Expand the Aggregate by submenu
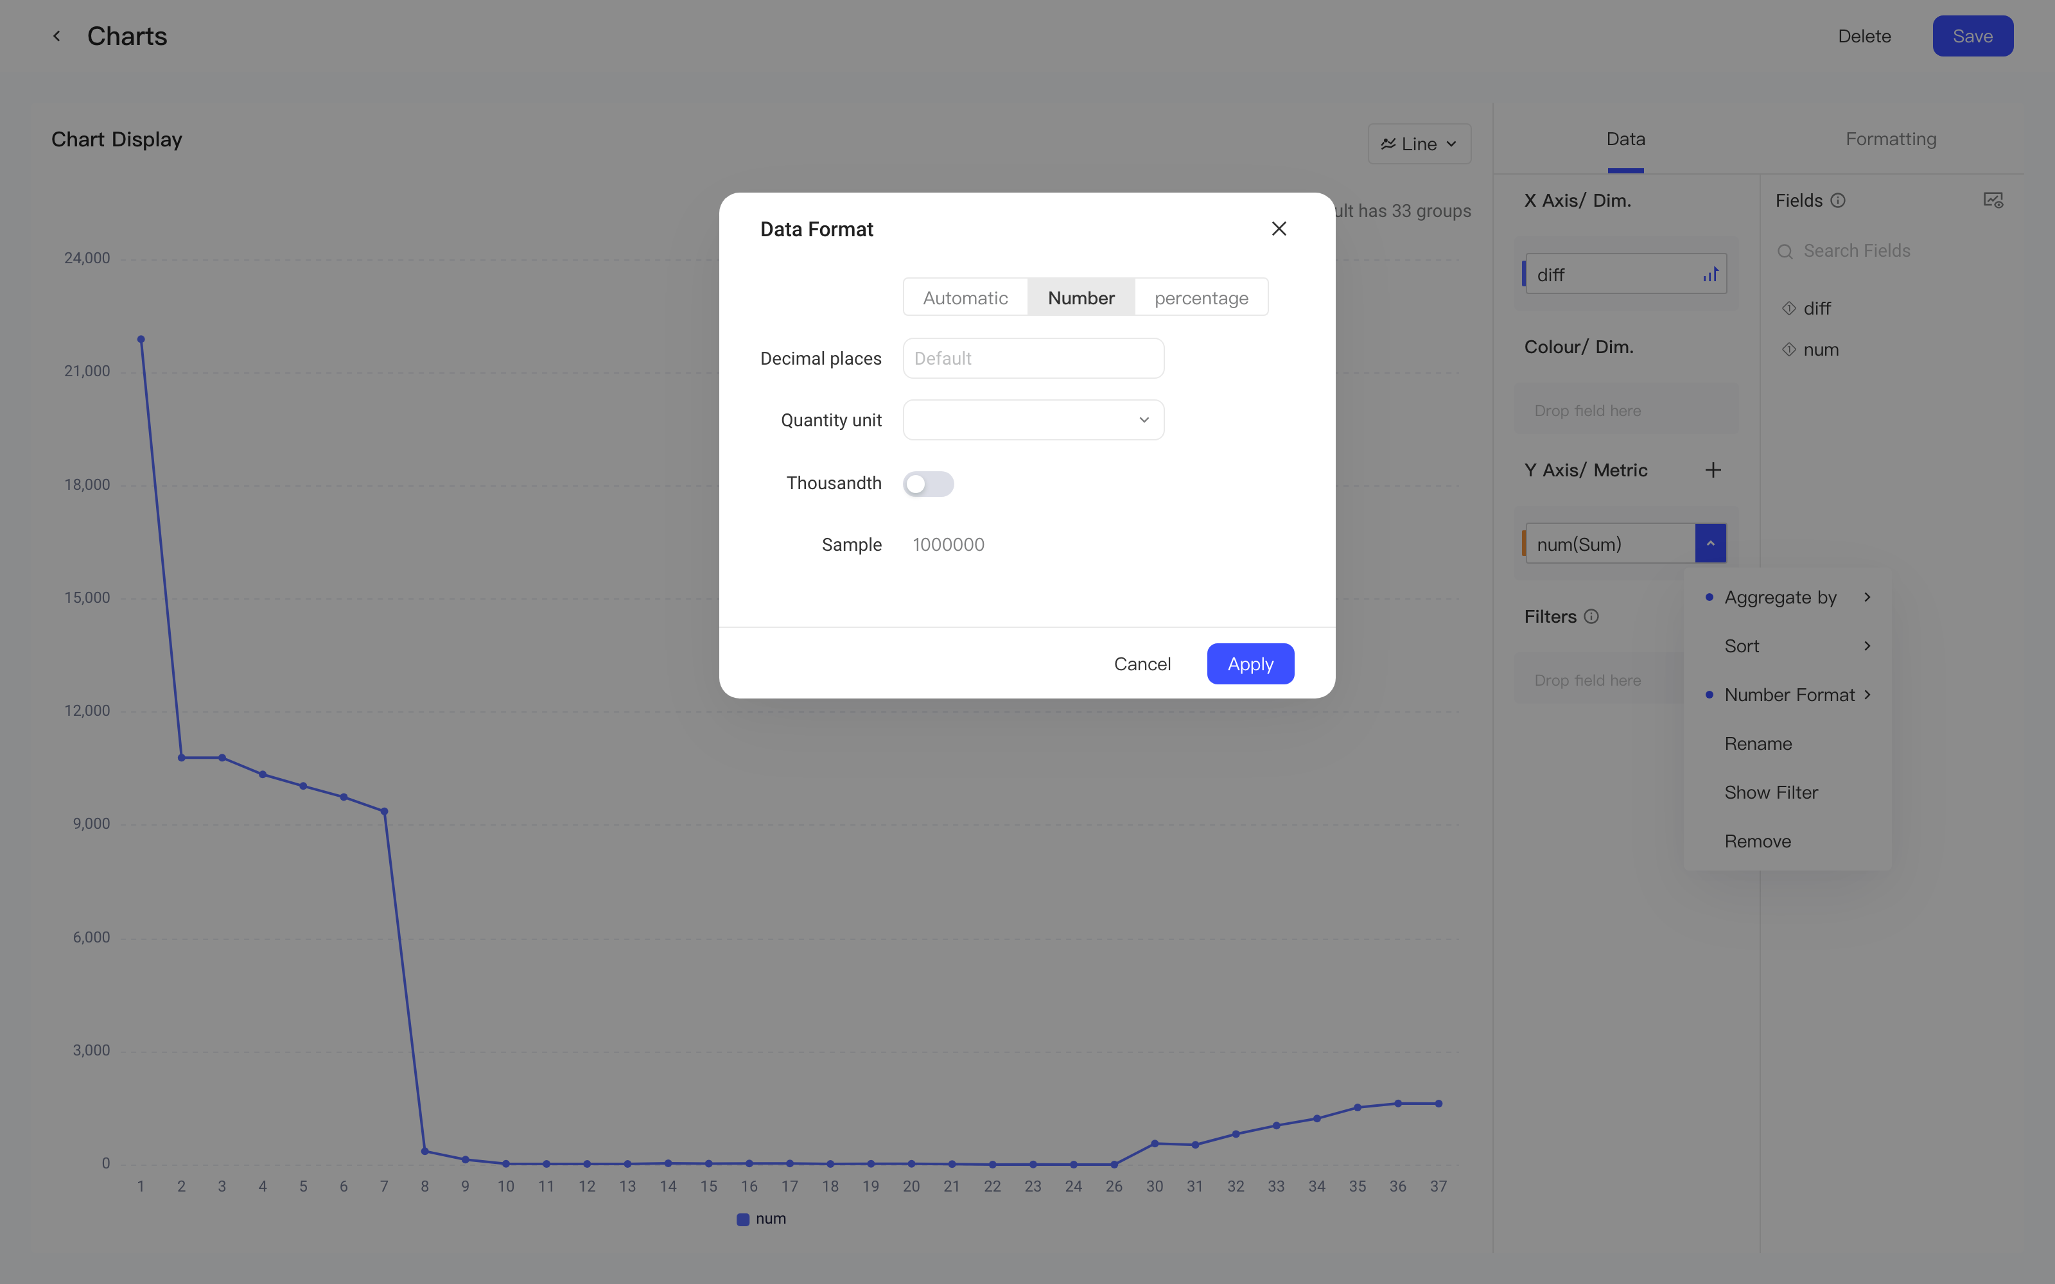Viewport: 2055px width, 1284px height. tap(1787, 597)
